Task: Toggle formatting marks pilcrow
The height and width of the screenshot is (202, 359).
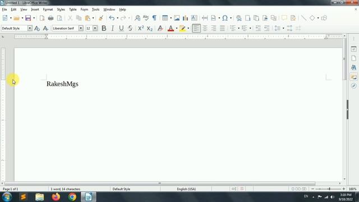Action: click(154, 18)
